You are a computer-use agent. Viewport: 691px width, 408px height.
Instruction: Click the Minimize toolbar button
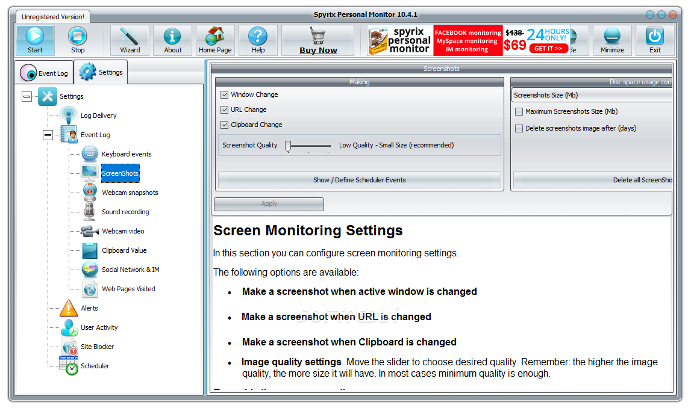click(612, 40)
